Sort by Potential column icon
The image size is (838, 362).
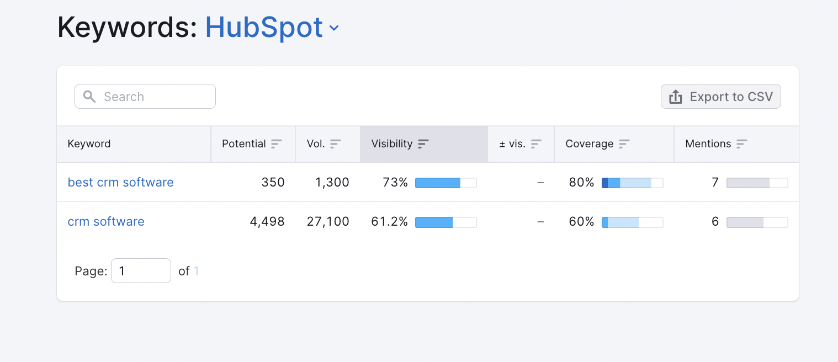click(x=277, y=144)
